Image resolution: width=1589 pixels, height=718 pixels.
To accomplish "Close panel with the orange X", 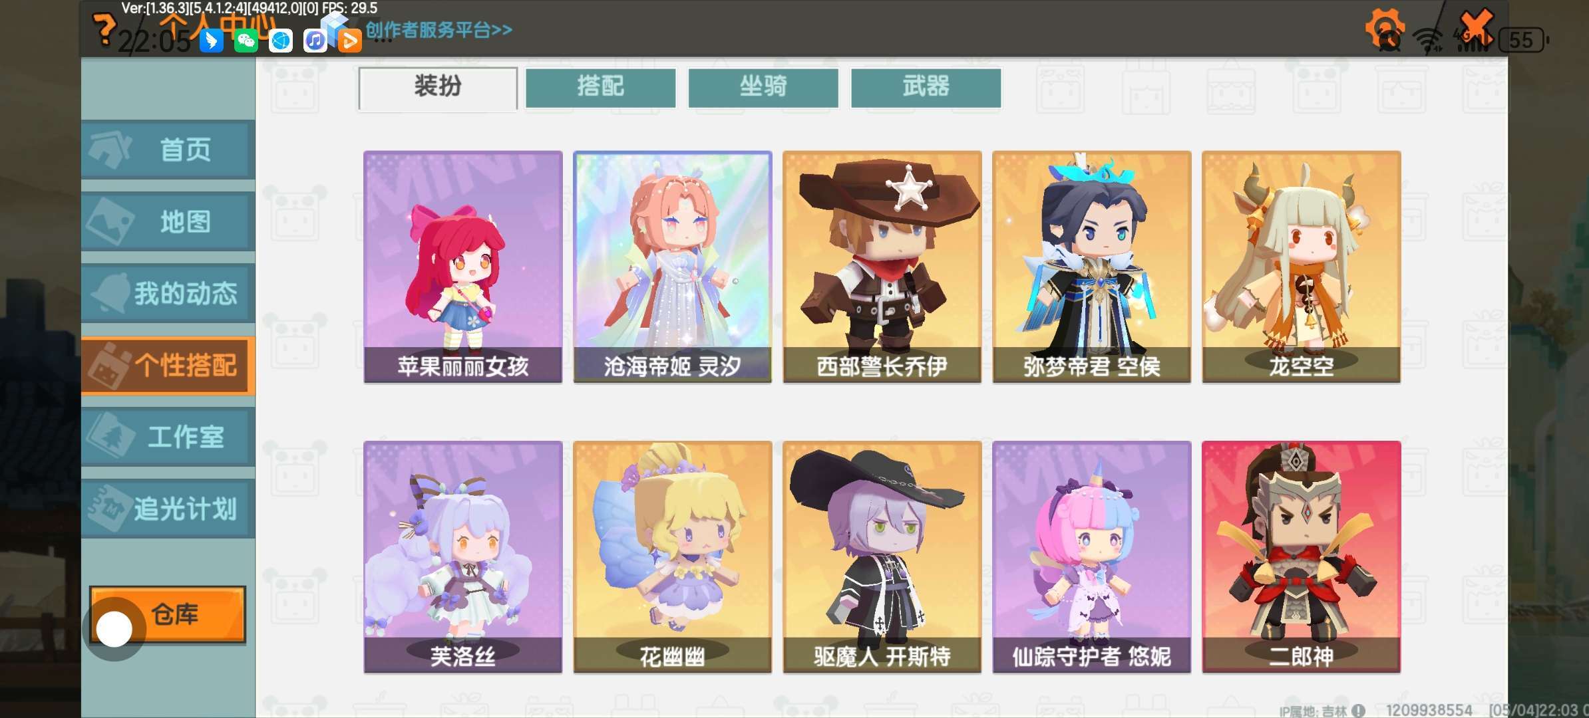I will click(1477, 28).
